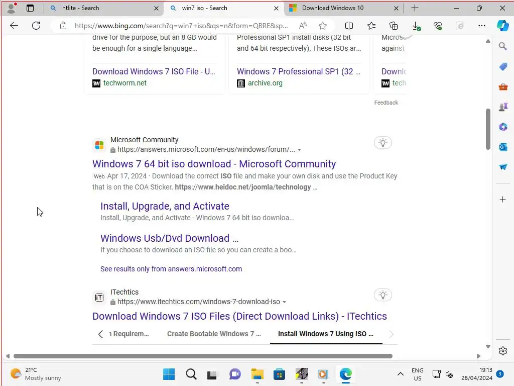Open Browser essentials heart icon
514x386 pixels.
click(438, 26)
